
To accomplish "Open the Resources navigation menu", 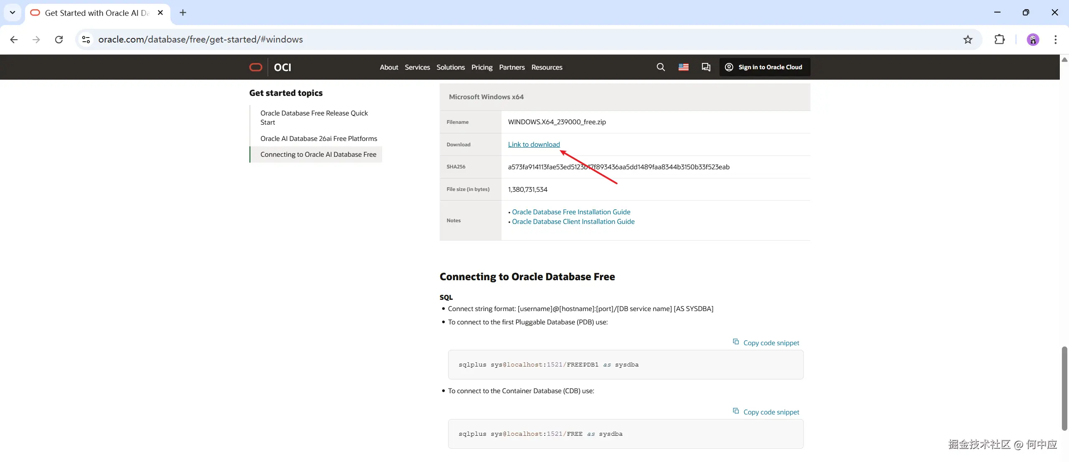I will pyautogui.click(x=547, y=67).
